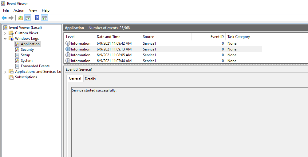Screen dimensions: 308x157
Task: Select the Setup log in the tree
Action: click(x=26, y=55)
